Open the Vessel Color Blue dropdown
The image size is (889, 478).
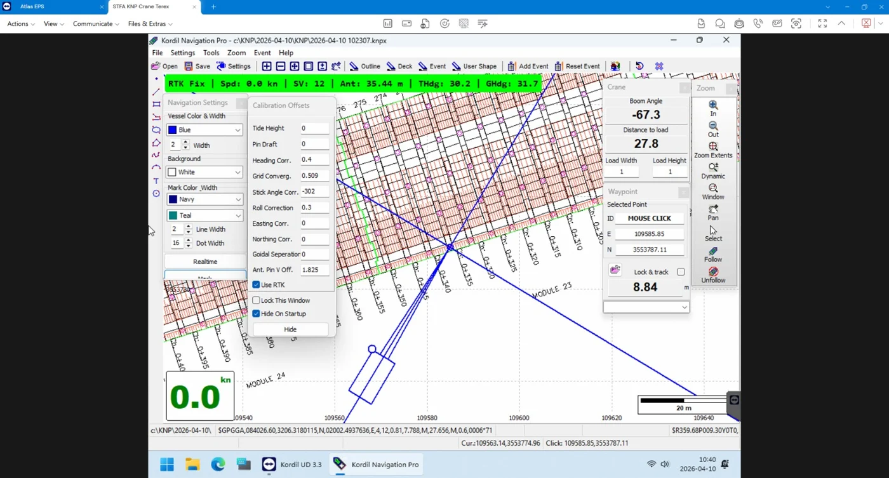(x=204, y=129)
